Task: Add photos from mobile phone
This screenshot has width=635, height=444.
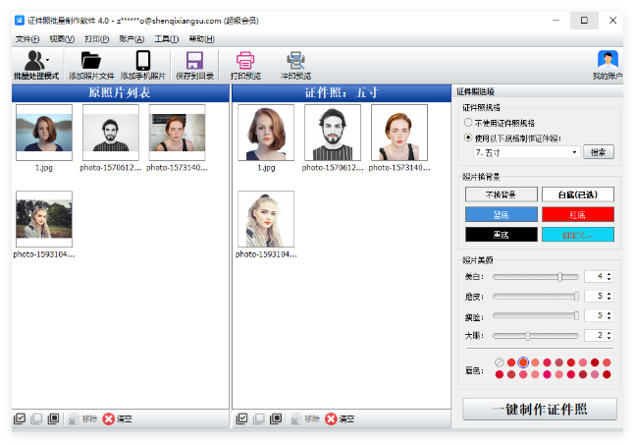Action: click(x=143, y=65)
